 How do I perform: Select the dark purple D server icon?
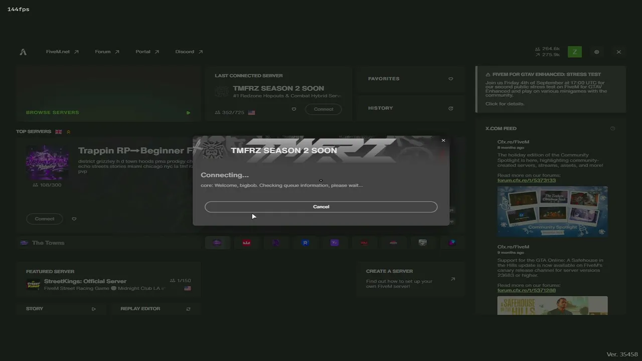[x=276, y=243]
